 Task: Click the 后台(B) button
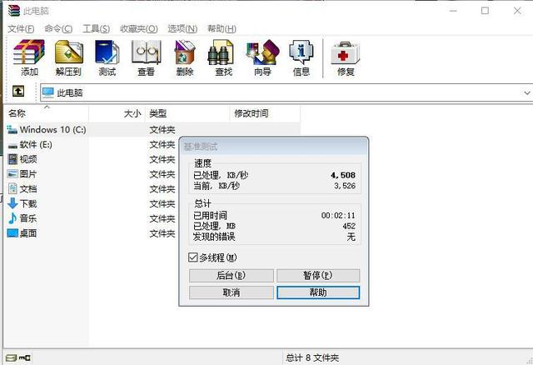tap(232, 276)
